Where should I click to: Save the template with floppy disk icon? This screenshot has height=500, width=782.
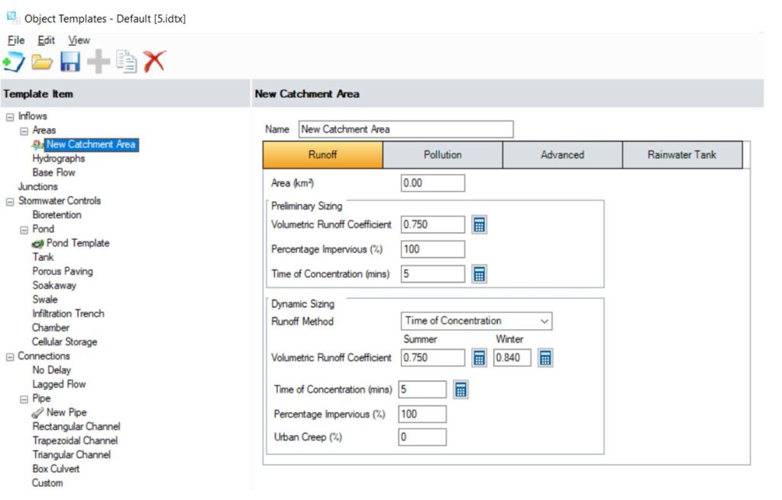click(70, 62)
